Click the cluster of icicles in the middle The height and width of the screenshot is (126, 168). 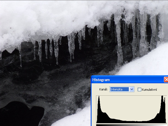click(72, 44)
